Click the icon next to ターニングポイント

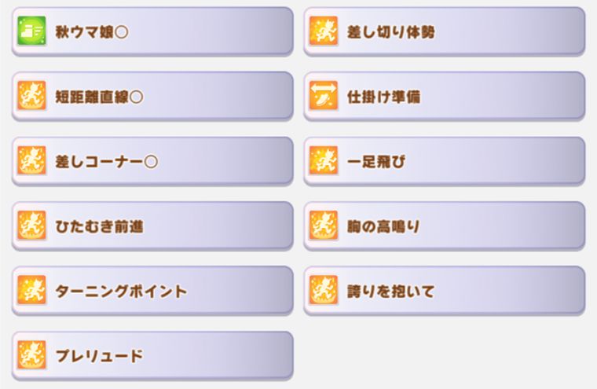pos(31,291)
